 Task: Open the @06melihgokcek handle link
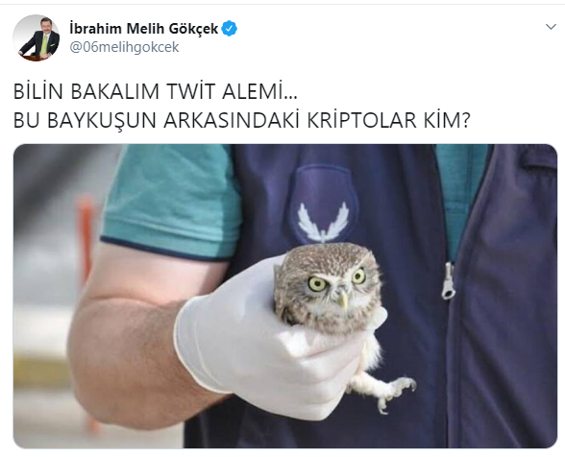click(124, 47)
